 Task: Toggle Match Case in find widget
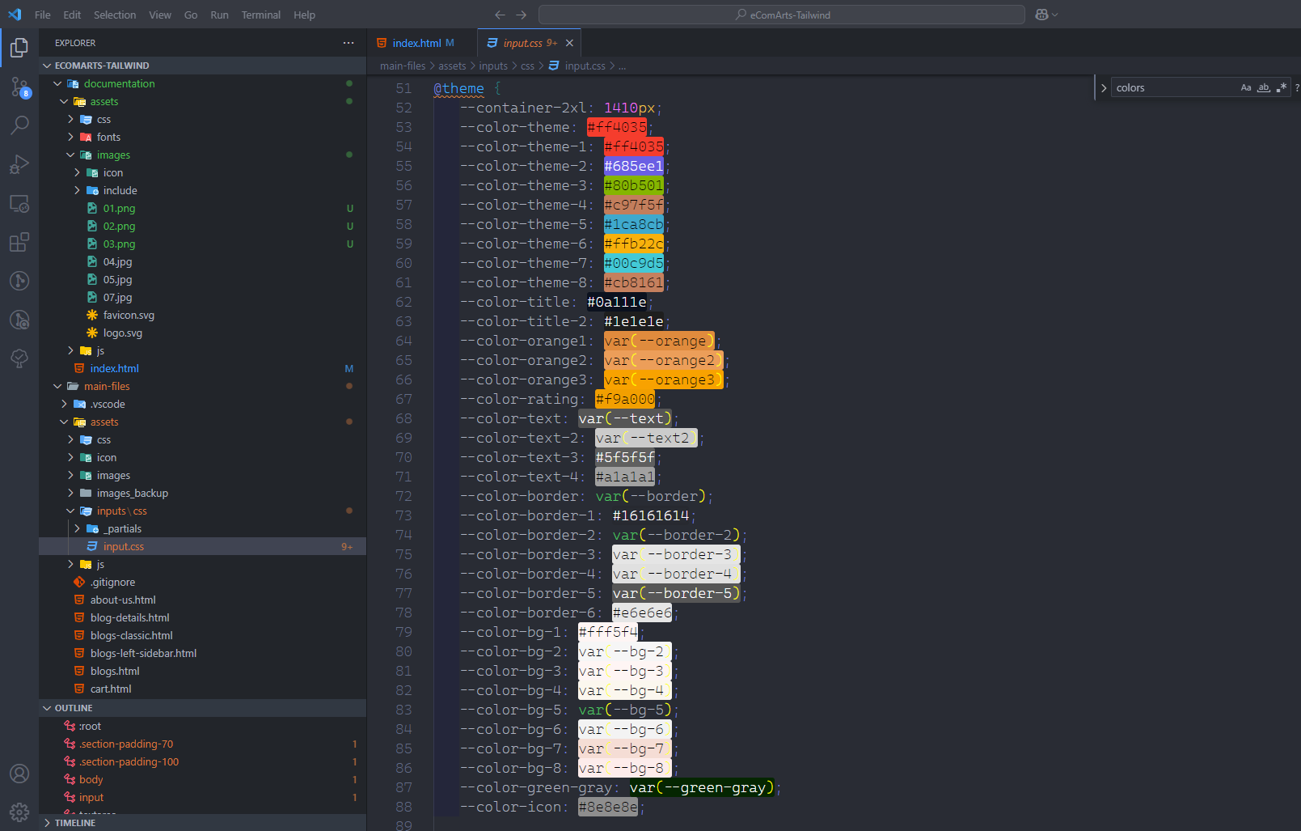[x=1245, y=88]
